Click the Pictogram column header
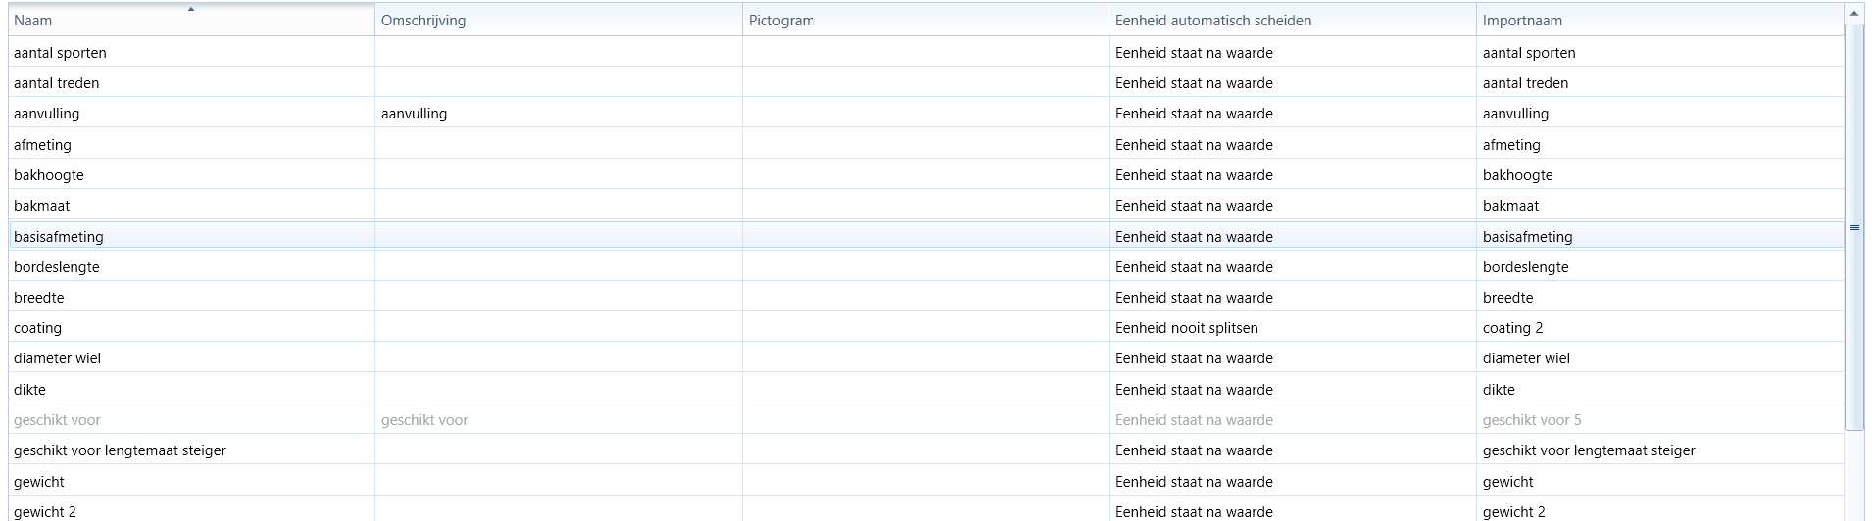Screen dimensions: 1872x521 tap(925, 20)
